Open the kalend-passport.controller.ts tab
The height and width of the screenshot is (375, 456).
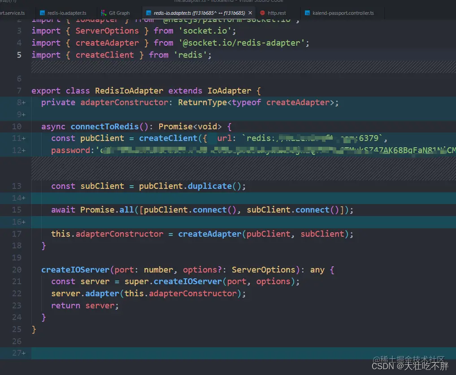coord(343,13)
